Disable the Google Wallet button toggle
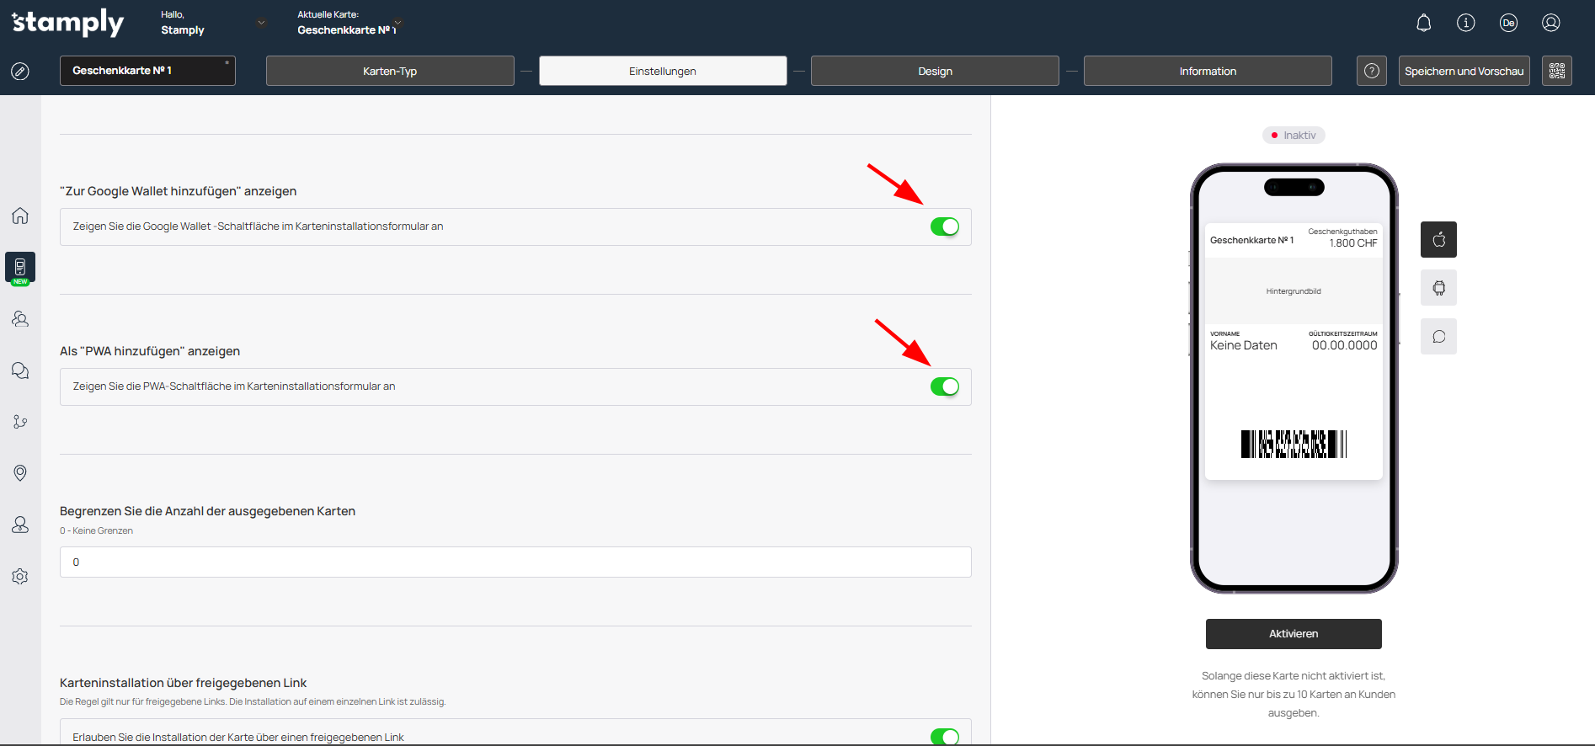 coord(944,227)
